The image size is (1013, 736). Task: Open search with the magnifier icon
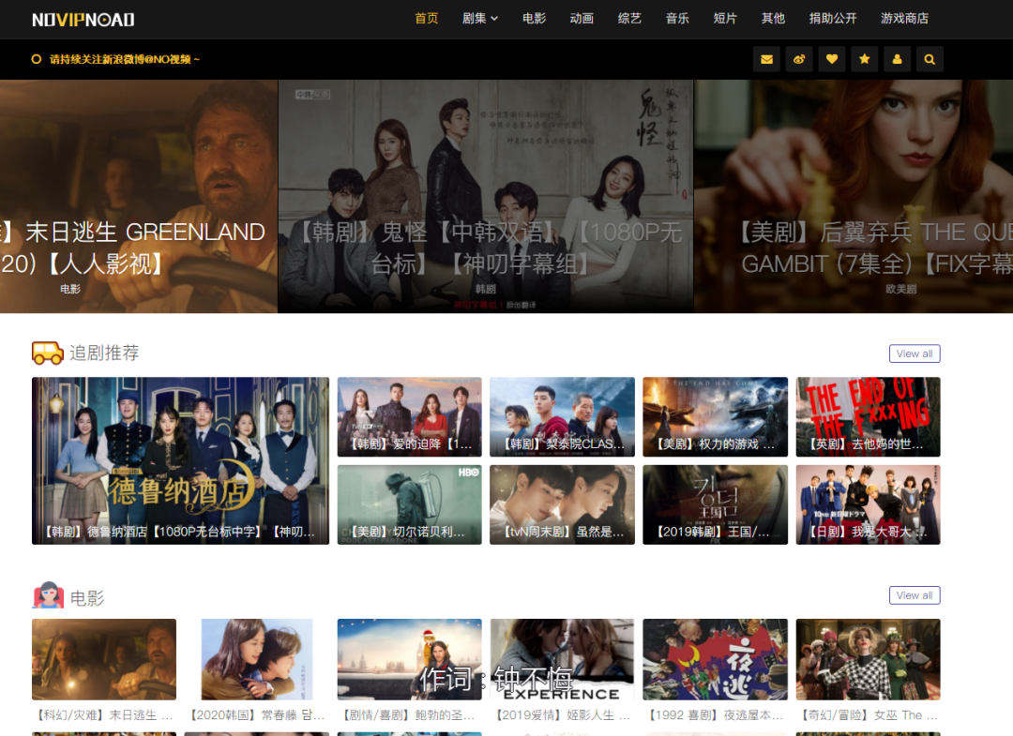(x=930, y=59)
